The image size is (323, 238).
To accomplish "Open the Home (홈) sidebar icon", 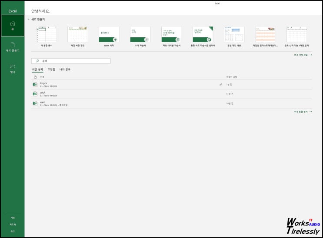I will click(x=13, y=26).
